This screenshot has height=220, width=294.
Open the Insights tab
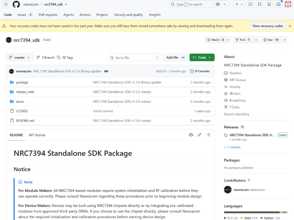click(x=155, y=15)
